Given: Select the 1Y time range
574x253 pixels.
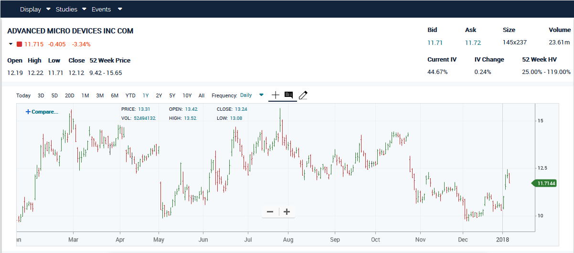Looking at the screenshot, I should pyautogui.click(x=146, y=95).
